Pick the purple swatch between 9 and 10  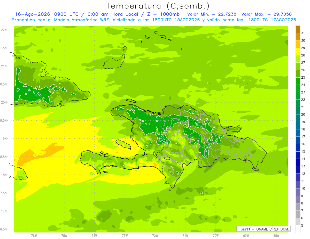pos(298,192)
